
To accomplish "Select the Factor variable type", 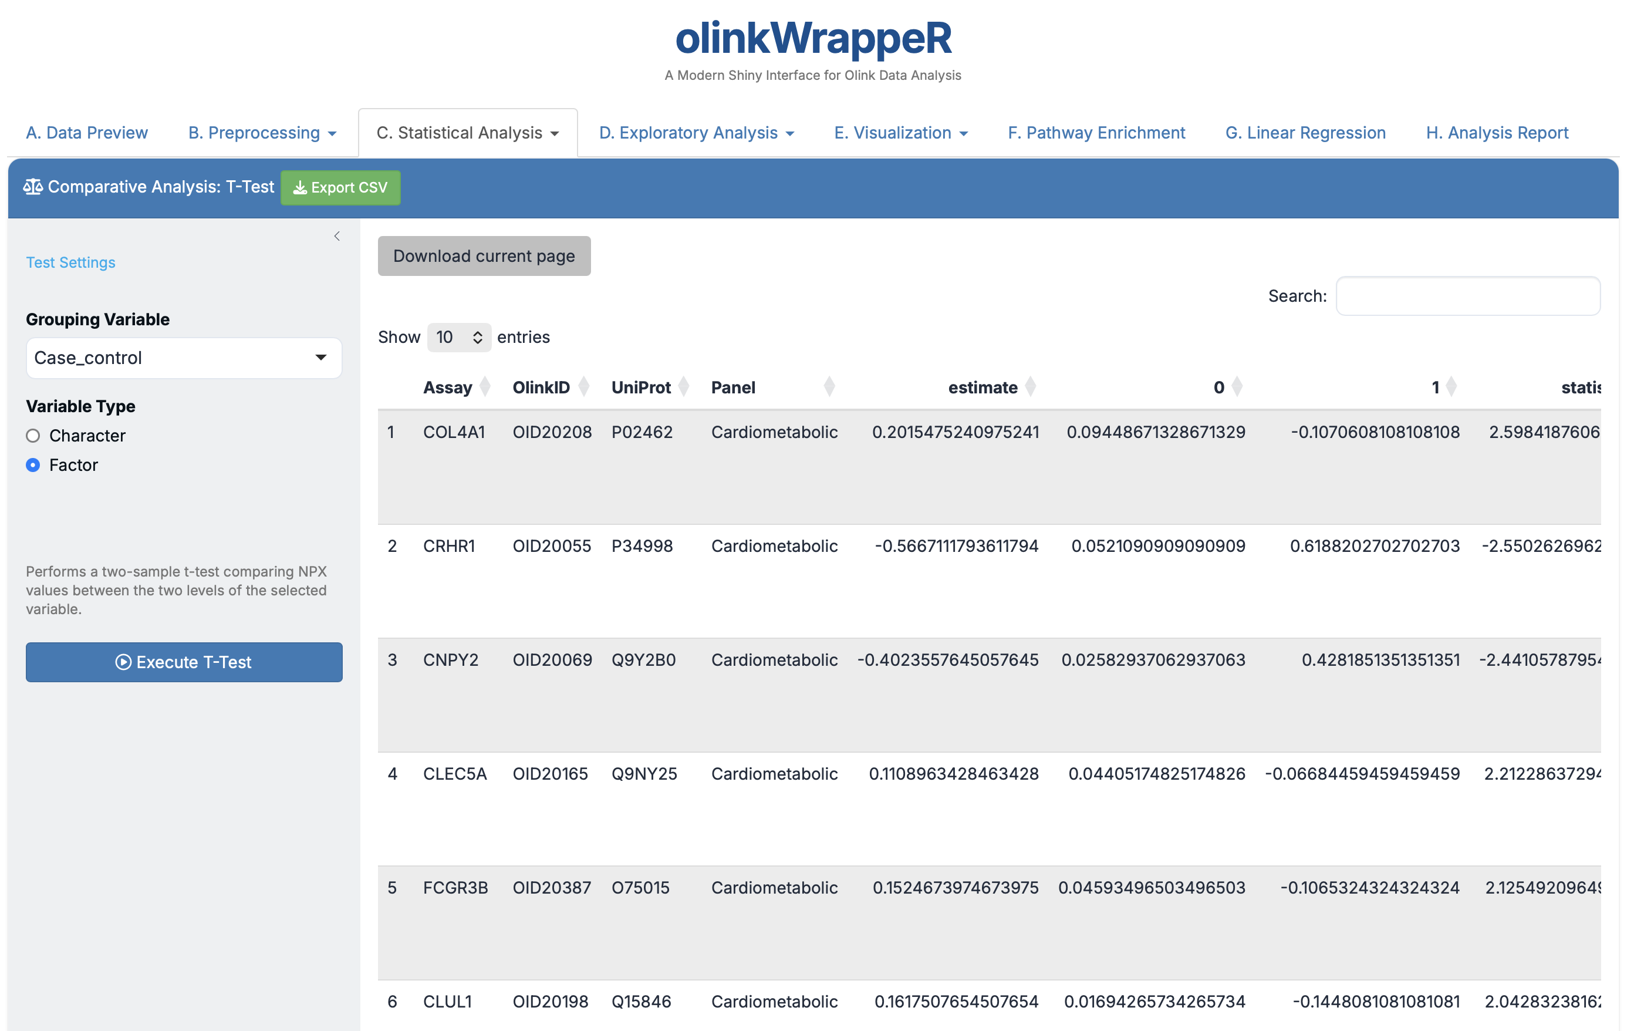I will 32,465.
